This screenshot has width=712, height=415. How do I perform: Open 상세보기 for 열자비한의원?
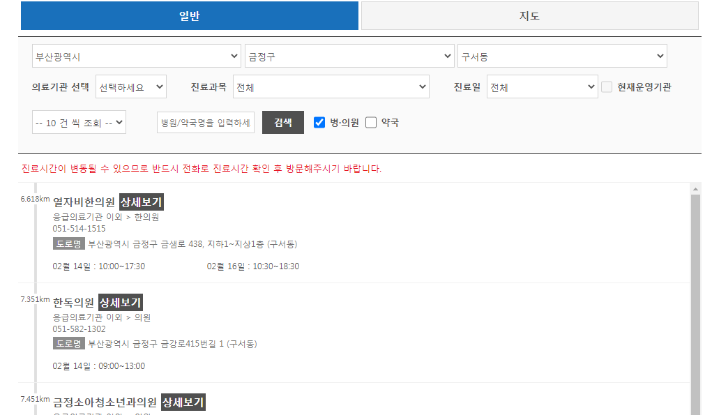pyautogui.click(x=142, y=202)
